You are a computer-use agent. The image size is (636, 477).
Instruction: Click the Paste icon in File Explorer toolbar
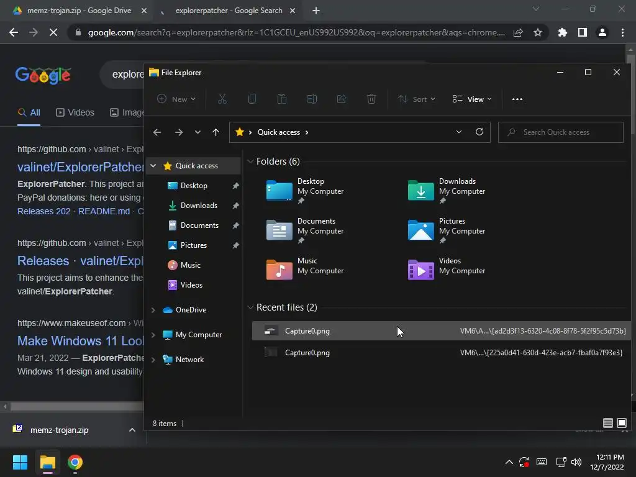[282, 99]
